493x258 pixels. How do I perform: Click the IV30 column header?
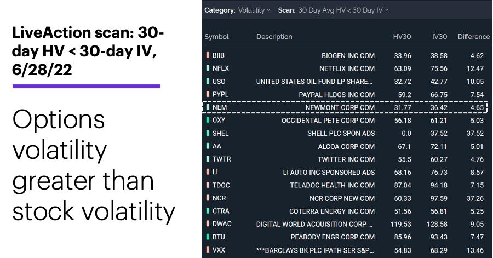point(439,37)
